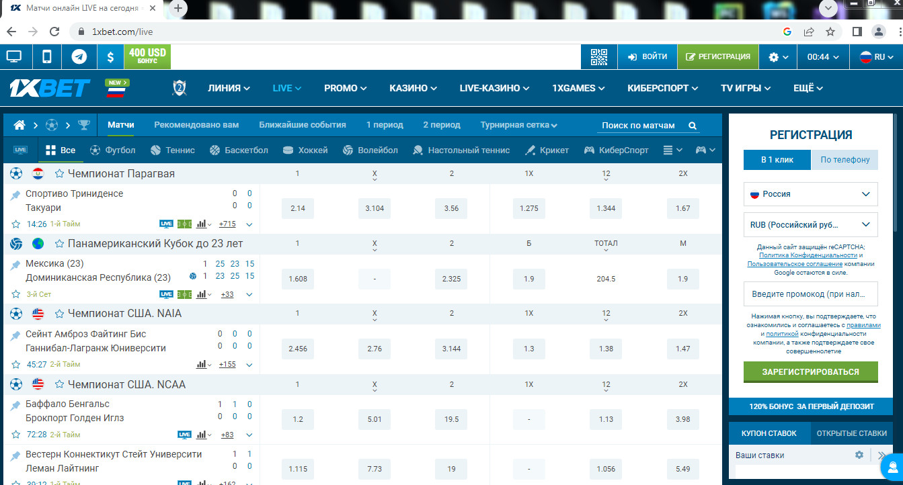Screen dimensions: 903x485
Task: Open live video for Спортиво Триниденсе match
Action: pos(166,224)
